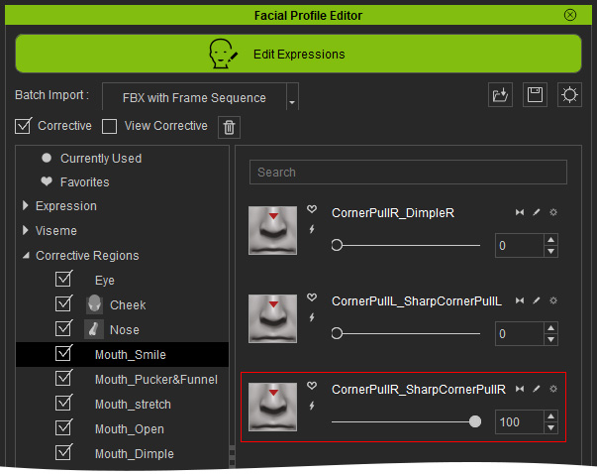Expand the Expression tree node
Screen dimensions: 597x474
[26, 206]
